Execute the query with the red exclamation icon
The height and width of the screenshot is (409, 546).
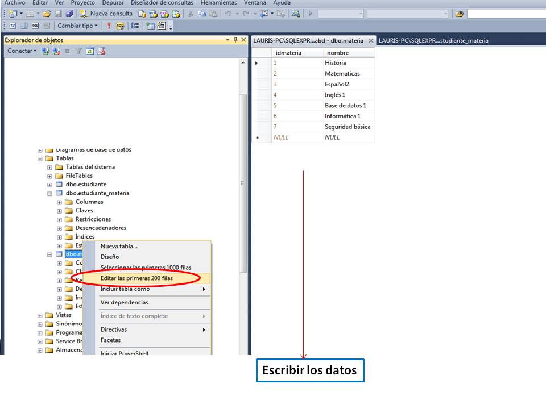point(108,26)
